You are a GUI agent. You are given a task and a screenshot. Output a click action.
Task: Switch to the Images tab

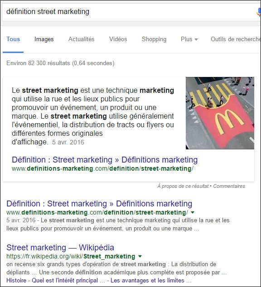44,39
